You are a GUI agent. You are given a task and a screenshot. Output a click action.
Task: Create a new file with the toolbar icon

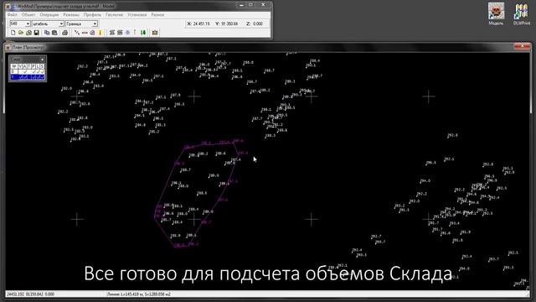[x=13, y=33]
